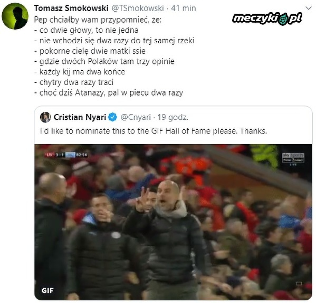
Task: Click the 19 godz. timestamp
Action: tap(173, 117)
